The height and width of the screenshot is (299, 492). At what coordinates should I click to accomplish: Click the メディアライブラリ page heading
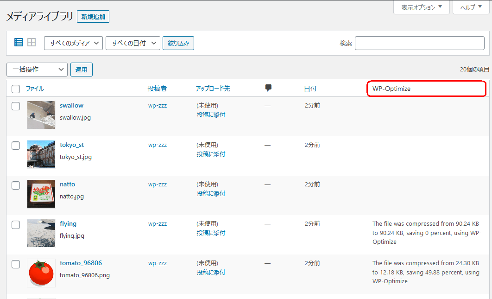[x=39, y=16]
